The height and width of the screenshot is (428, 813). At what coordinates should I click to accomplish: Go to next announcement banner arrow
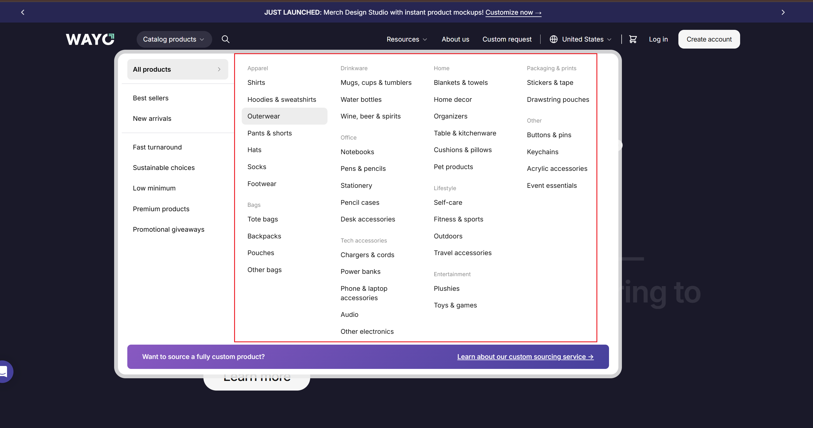[x=783, y=12]
